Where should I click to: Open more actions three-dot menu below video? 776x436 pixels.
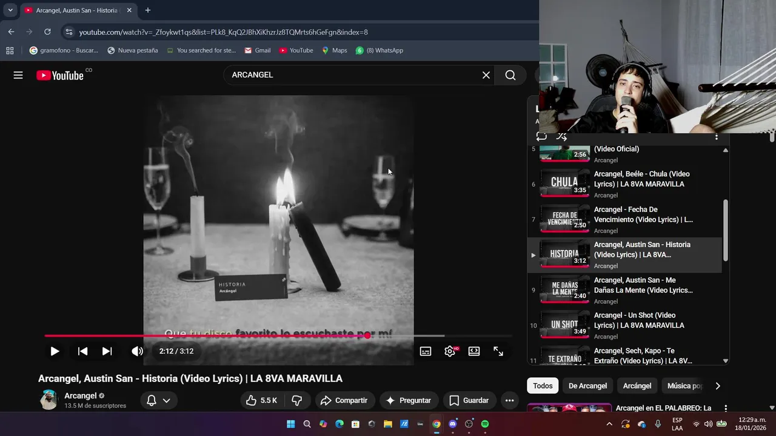tap(509, 400)
